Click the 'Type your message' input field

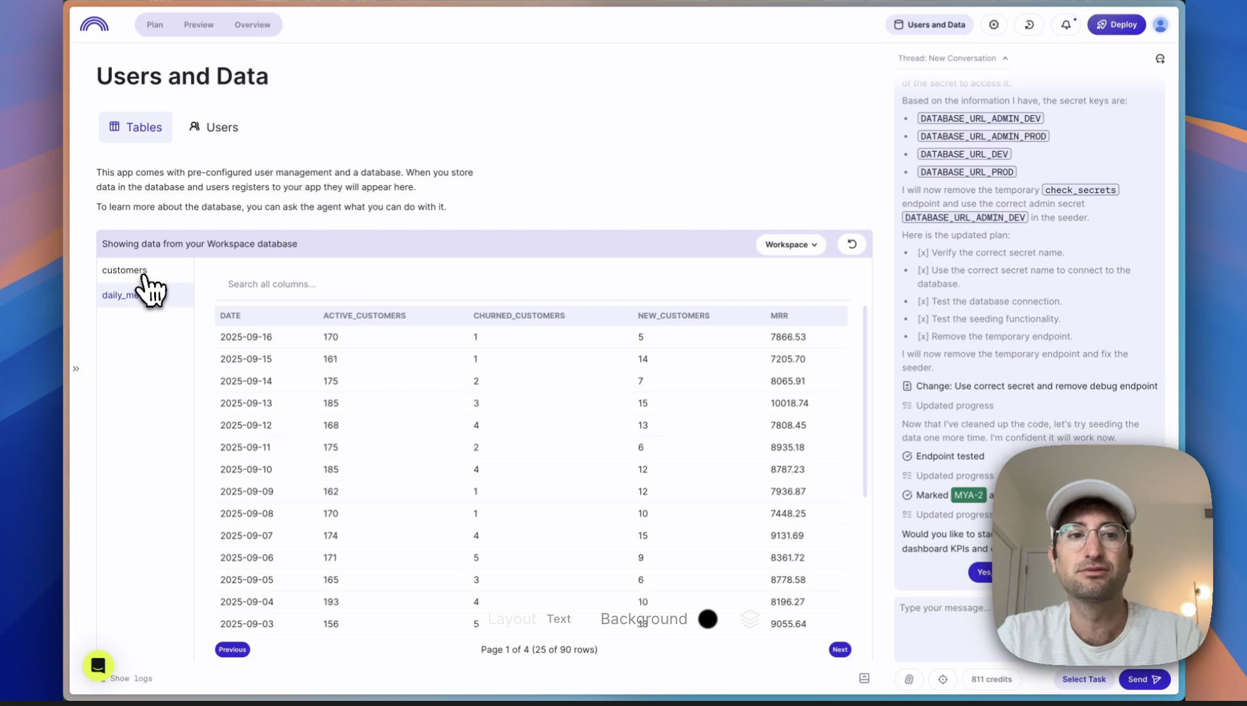pyautogui.click(x=946, y=608)
